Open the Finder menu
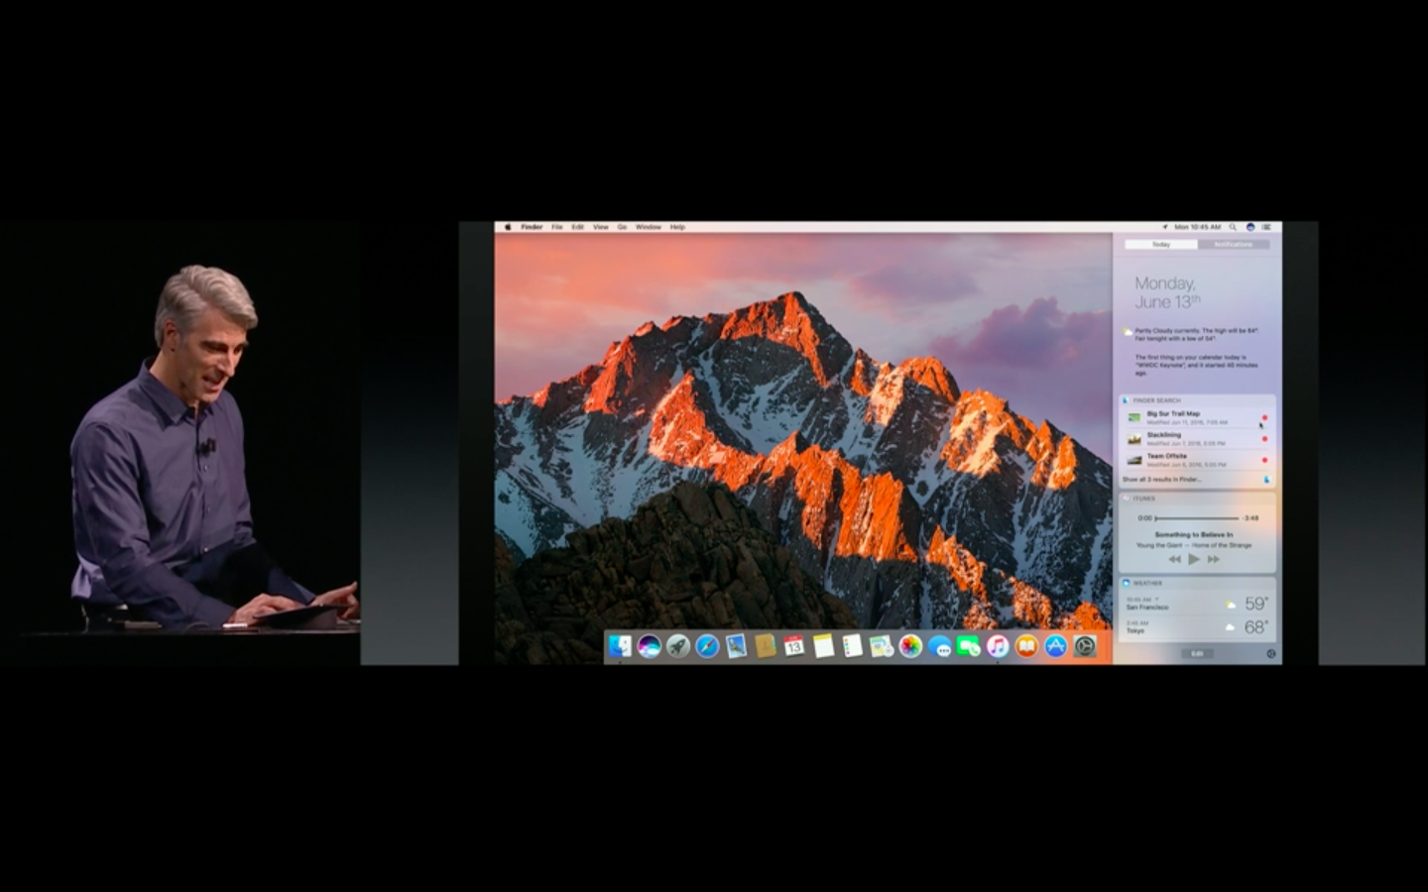1428x892 pixels. [533, 227]
